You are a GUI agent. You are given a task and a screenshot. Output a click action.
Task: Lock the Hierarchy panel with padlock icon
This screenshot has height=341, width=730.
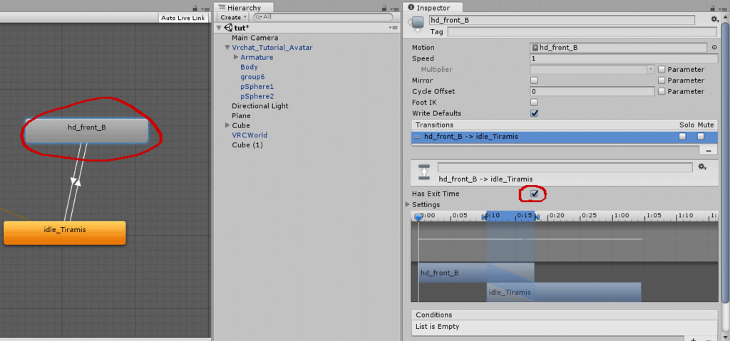click(384, 8)
